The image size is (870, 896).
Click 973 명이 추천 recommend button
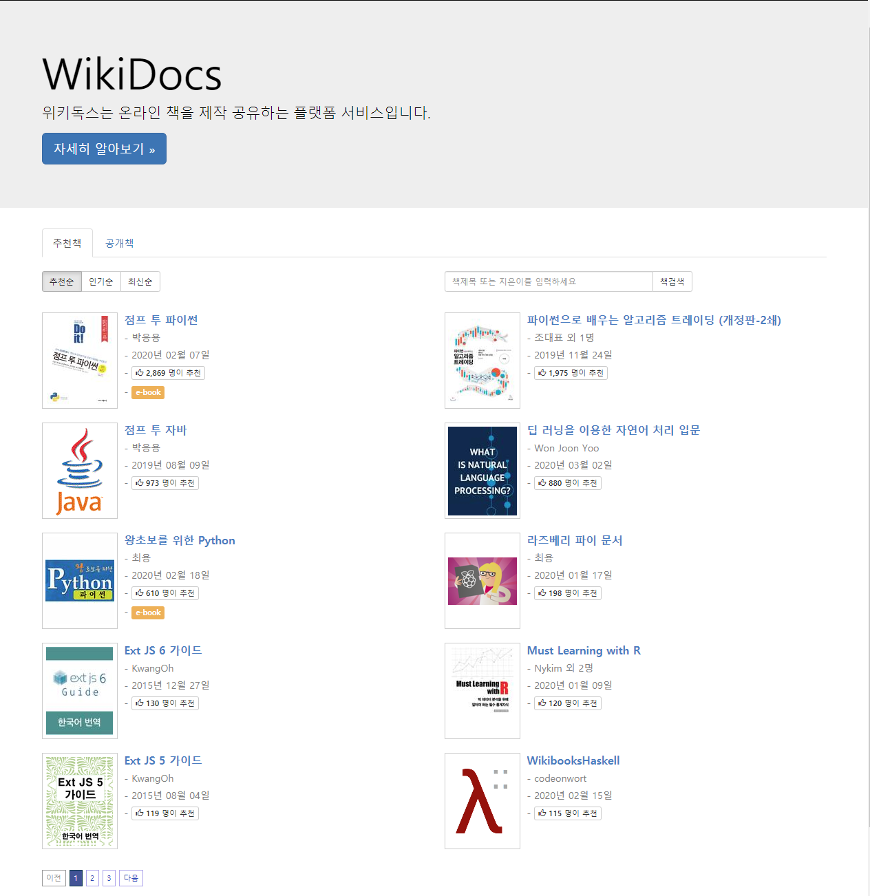165,483
